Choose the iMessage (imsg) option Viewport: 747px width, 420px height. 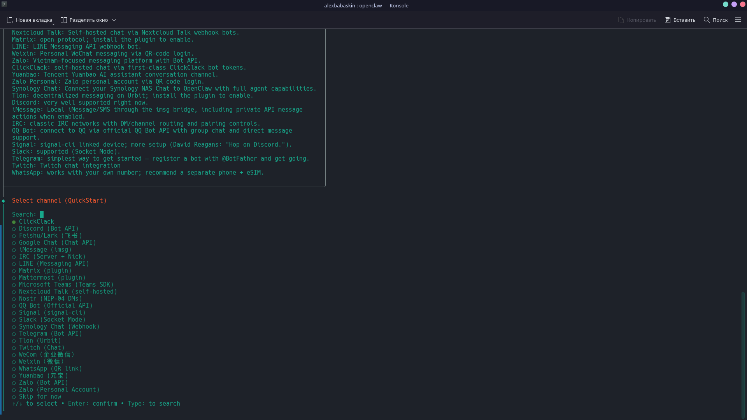click(42, 250)
